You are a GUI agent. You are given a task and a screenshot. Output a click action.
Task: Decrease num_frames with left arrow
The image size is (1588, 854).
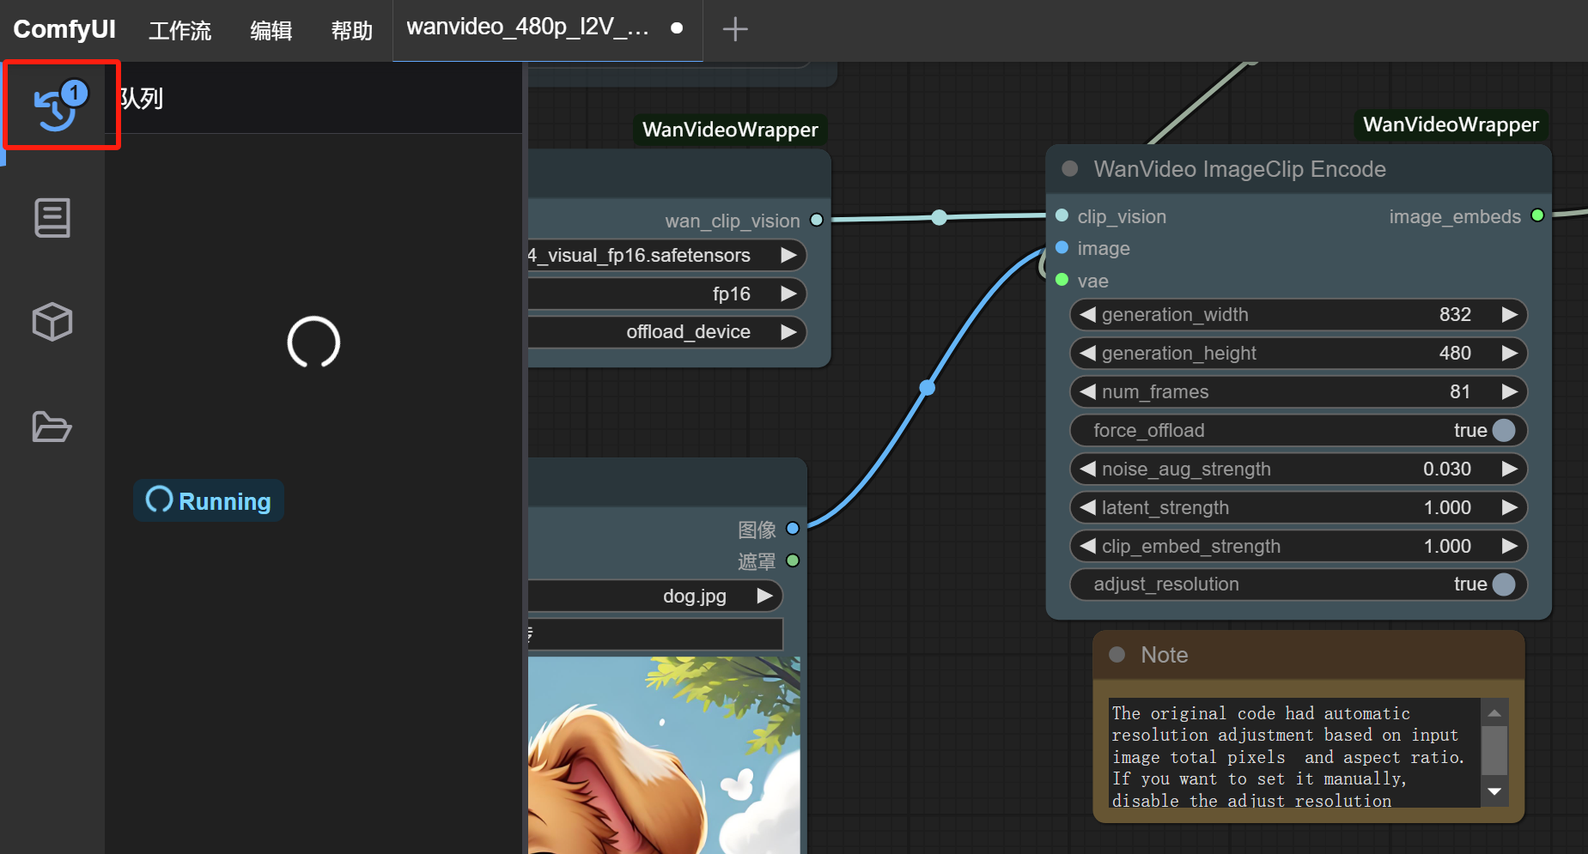tap(1088, 392)
